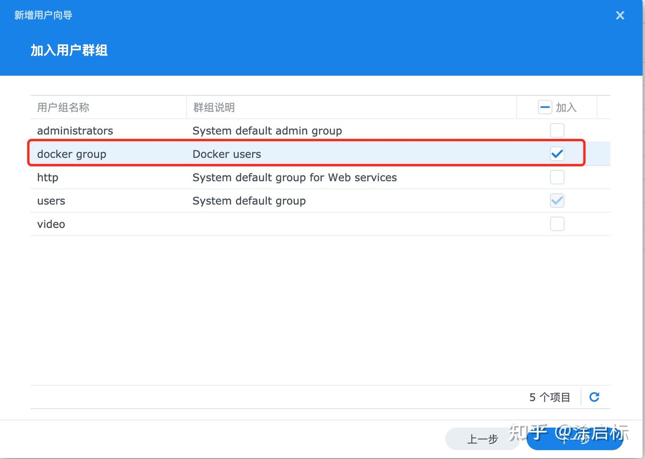Click the Docker users description text
The height and width of the screenshot is (459, 645).
[227, 154]
